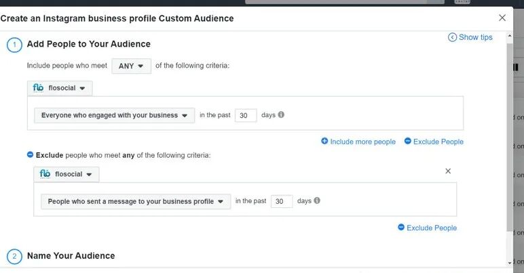524x273 pixels.
Task: Open the flosocial account dropdown under include
Action: [60, 88]
